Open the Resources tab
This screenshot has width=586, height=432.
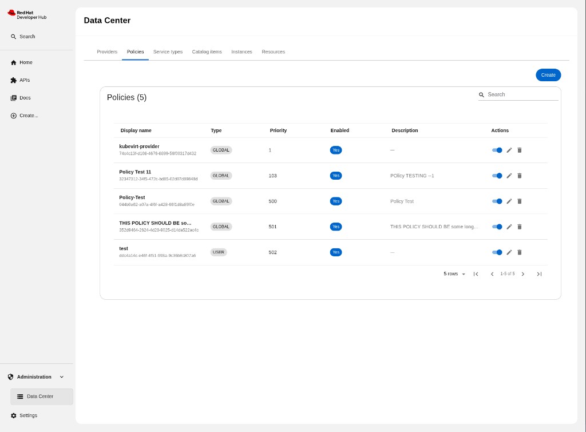[273, 52]
